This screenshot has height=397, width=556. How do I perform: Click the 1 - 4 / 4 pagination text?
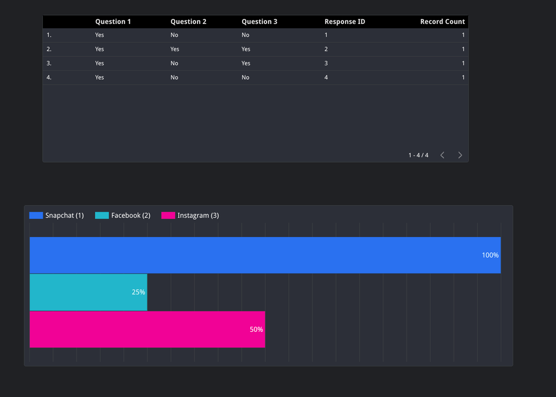tap(419, 155)
